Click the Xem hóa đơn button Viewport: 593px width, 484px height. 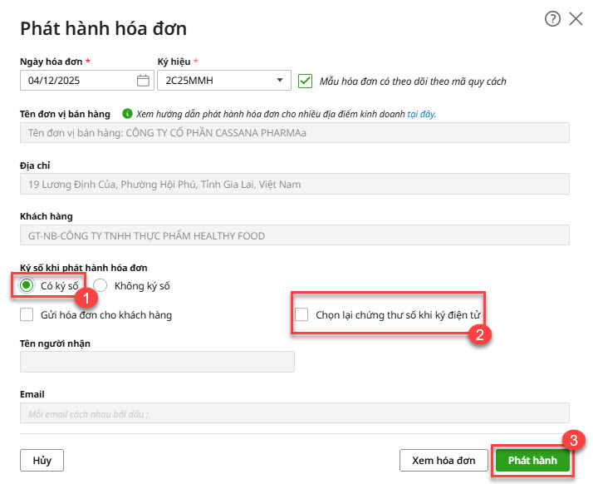(444, 461)
